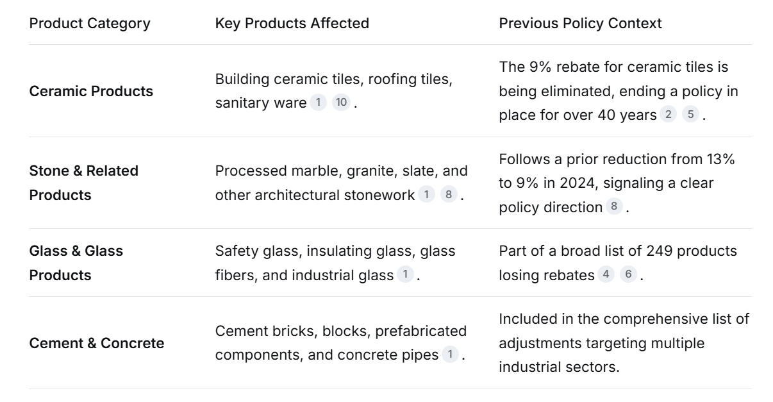Click the Key Products Affected column header
773x402 pixels.
click(292, 24)
